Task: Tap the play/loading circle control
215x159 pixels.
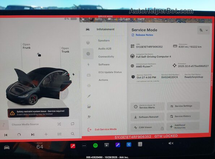Action: [19, 135]
